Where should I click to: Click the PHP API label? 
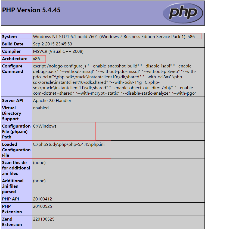[x=10, y=199]
